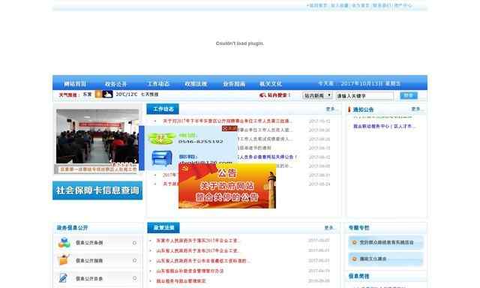Open 办事指南 in the navigation bar
This screenshot has width=480, height=288.
point(234,84)
